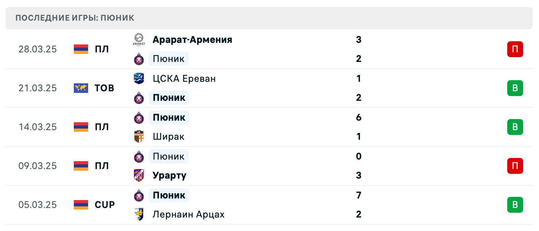Click the Ararat-Armenia club crest
Image resolution: width=539 pixels, height=231 pixels.
(x=139, y=40)
